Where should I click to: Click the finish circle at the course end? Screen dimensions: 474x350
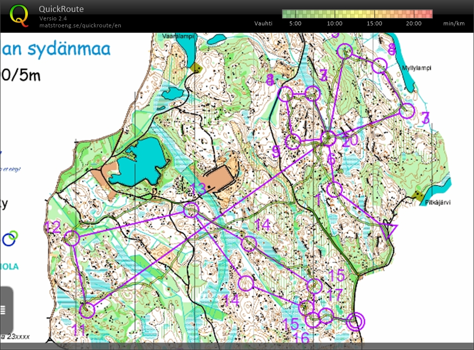(355, 322)
